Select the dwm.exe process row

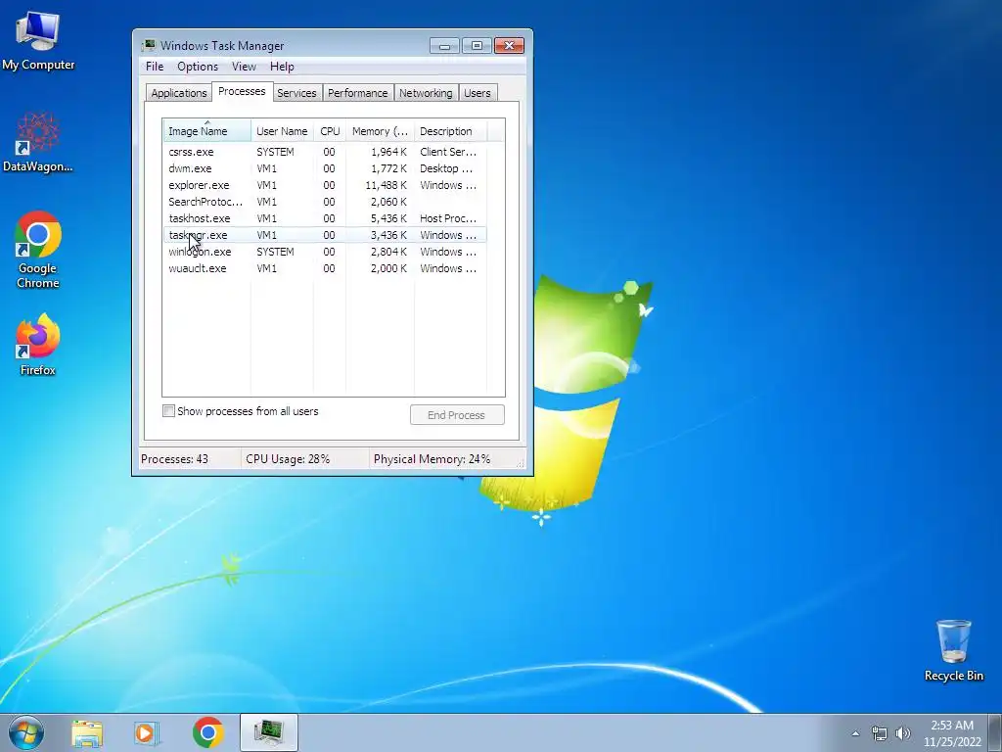click(325, 168)
